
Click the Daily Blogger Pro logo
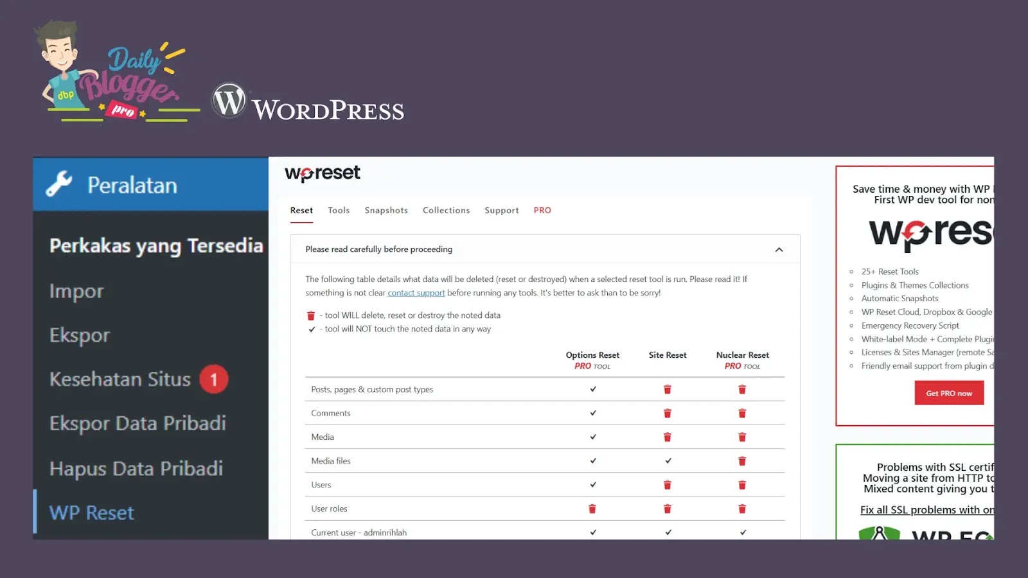click(x=116, y=72)
